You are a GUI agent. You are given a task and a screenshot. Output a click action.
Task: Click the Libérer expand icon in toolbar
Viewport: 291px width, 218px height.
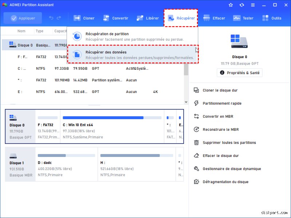tap(140, 18)
